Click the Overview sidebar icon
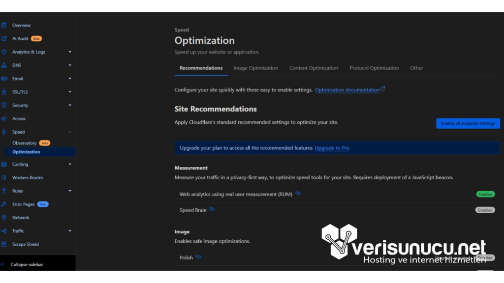504x283 pixels. 4,25
